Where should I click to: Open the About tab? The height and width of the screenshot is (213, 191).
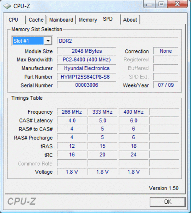[130, 20]
